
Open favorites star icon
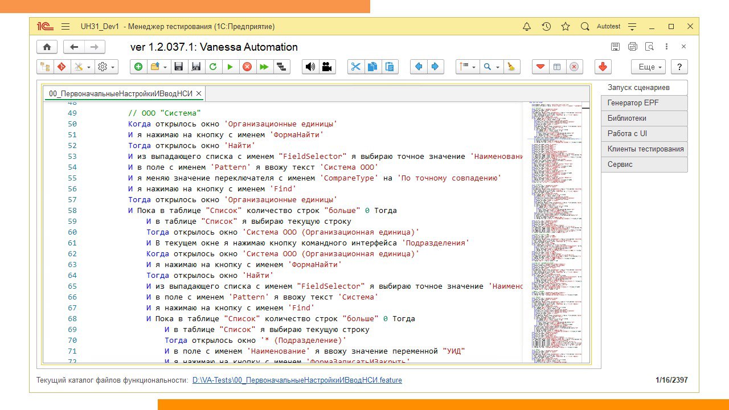[x=566, y=27]
